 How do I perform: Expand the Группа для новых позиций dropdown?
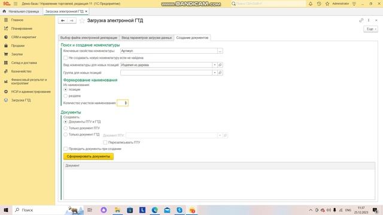215,73
